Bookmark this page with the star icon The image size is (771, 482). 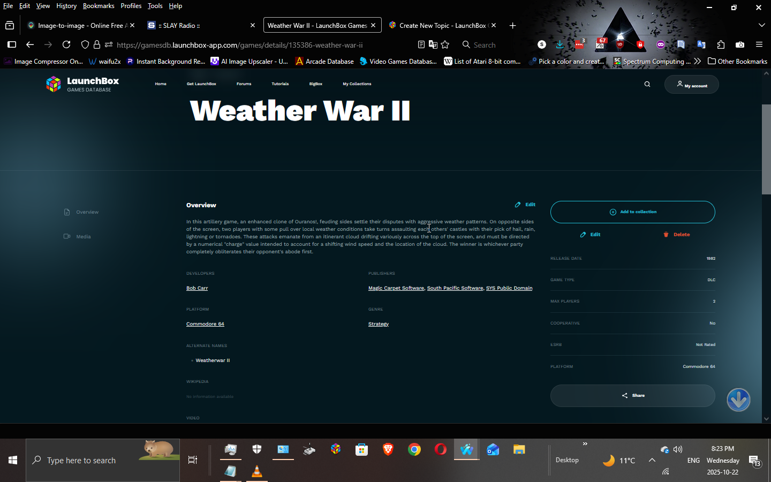click(445, 45)
